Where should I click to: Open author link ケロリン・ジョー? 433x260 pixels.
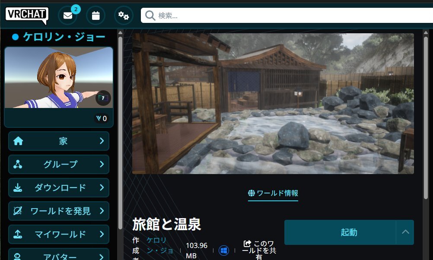(160, 245)
